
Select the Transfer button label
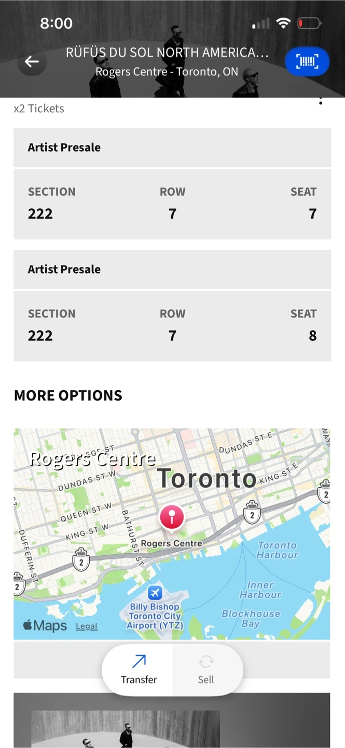click(x=139, y=679)
